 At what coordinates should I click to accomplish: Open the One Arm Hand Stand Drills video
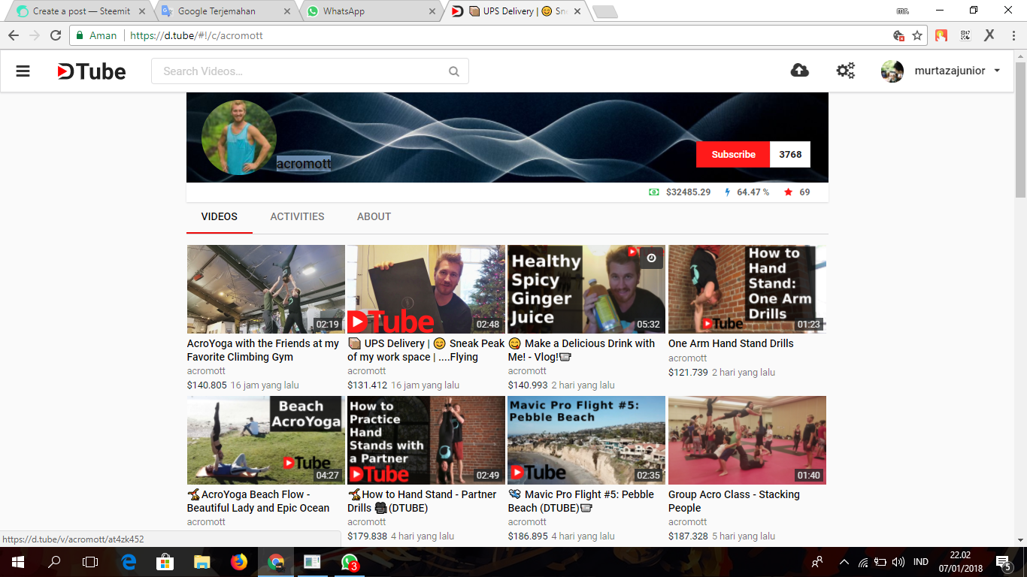click(730, 343)
